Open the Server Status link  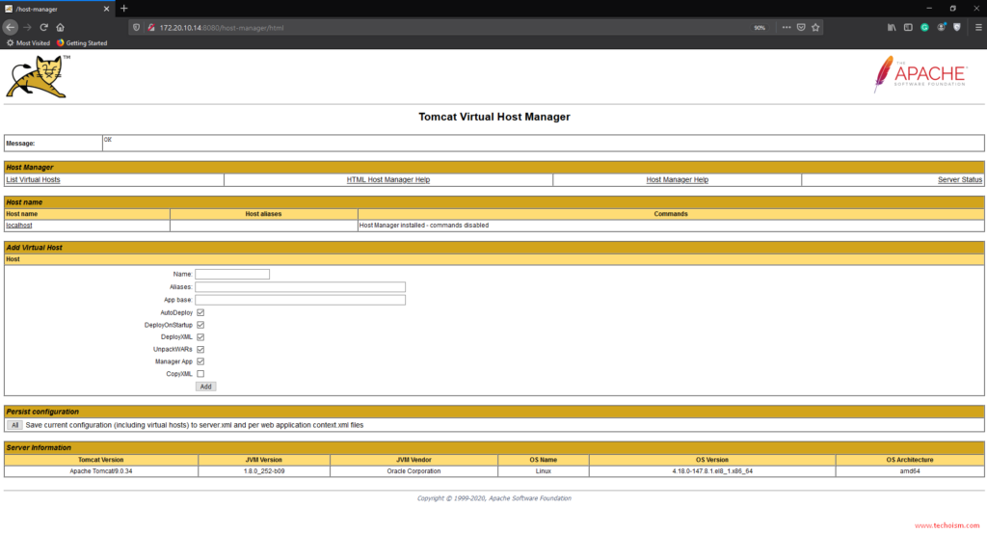pyautogui.click(x=960, y=180)
